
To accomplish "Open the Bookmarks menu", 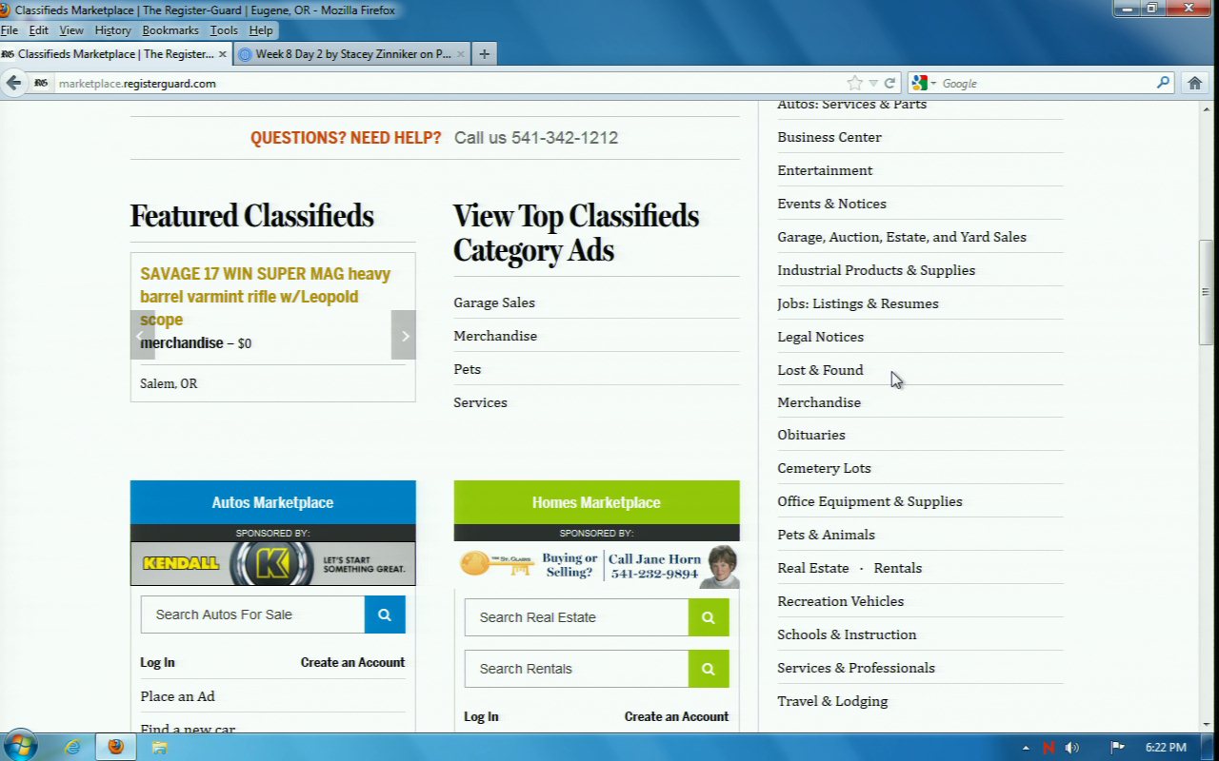I will (170, 30).
